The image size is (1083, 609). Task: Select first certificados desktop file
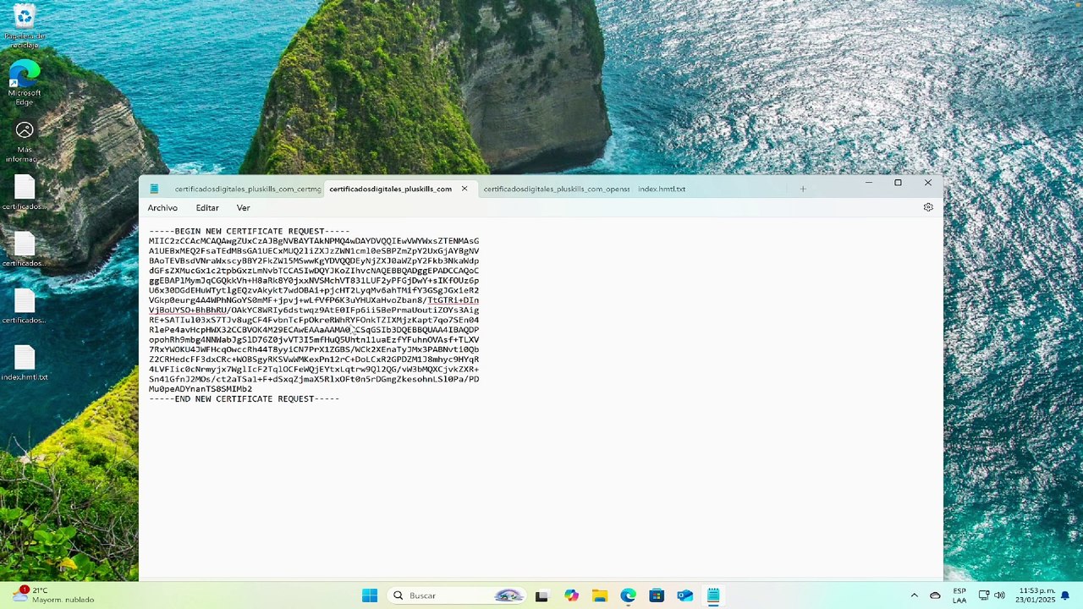click(x=25, y=193)
